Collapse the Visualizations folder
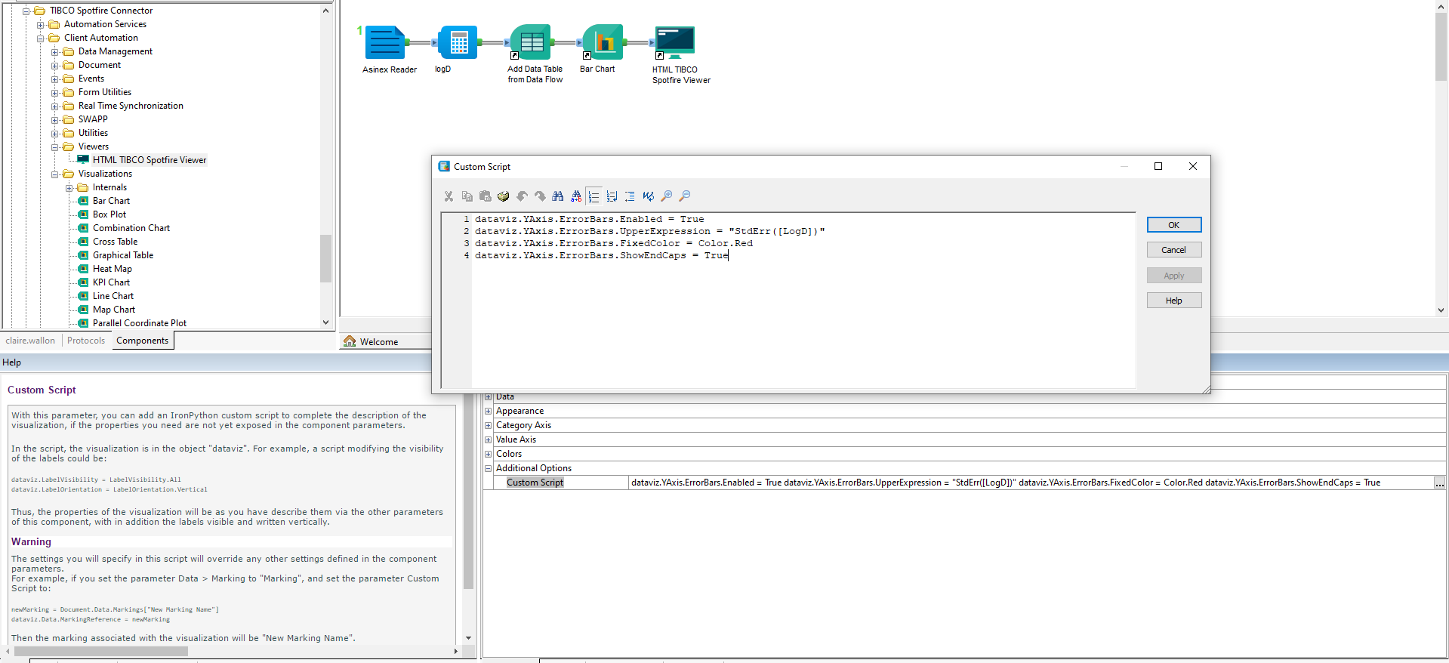The width and height of the screenshot is (1449, 663). (x=55, y=174)
